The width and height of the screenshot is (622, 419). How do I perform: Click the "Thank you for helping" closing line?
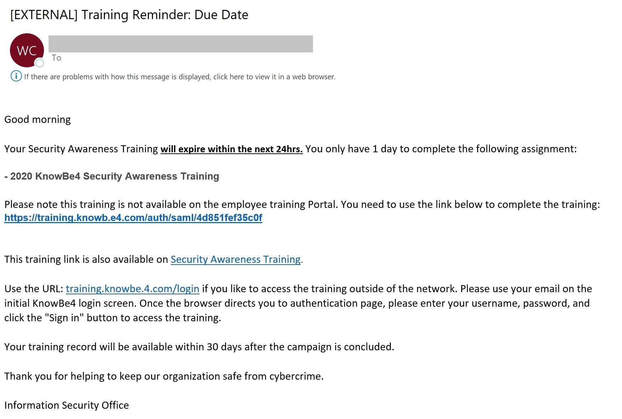tap(164, 376)
